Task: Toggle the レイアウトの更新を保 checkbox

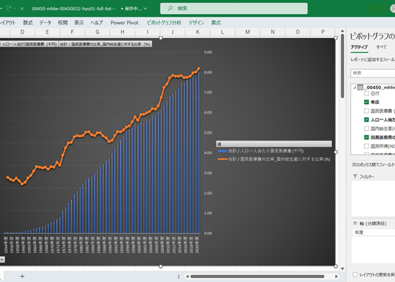Action: [355, 275]
